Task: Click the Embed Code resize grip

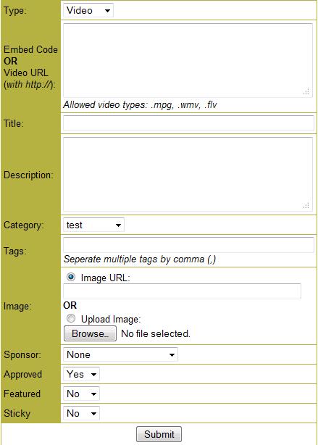Action: 306,91
